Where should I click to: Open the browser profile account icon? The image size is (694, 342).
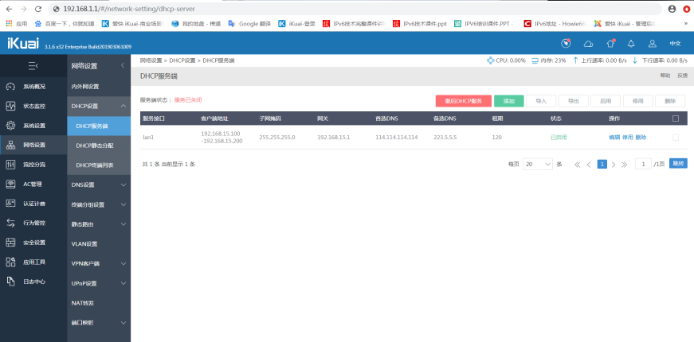(672, 9)
